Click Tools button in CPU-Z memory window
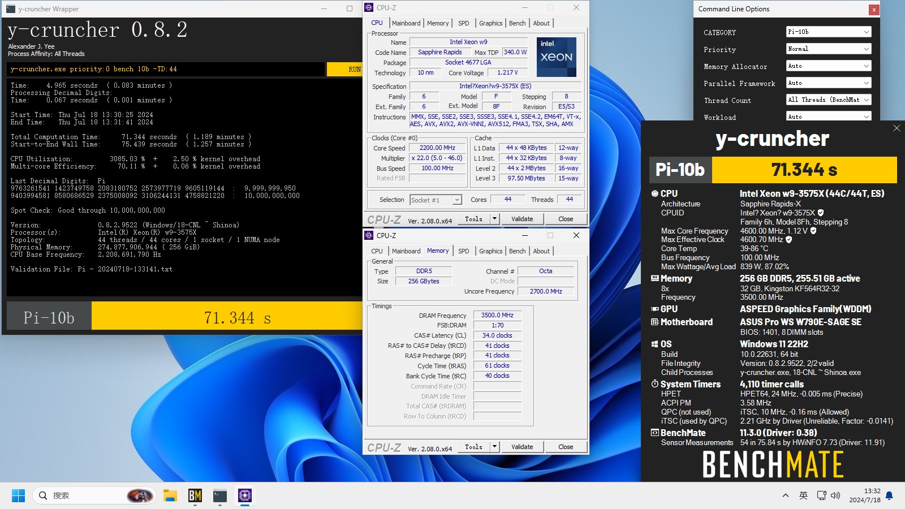This screenshot has width=905, height=509. click(473, 447)
